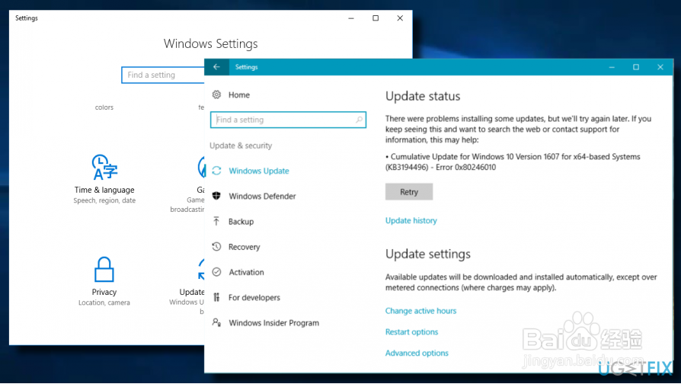Click Change active hours link
Image resolution: width=681 pixels, height=384 pixels.
420,311
